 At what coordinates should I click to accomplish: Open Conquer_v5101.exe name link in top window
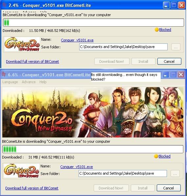(x=77, y=40)
